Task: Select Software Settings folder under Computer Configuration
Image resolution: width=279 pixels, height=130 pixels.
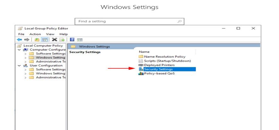Action: (51, 54)
